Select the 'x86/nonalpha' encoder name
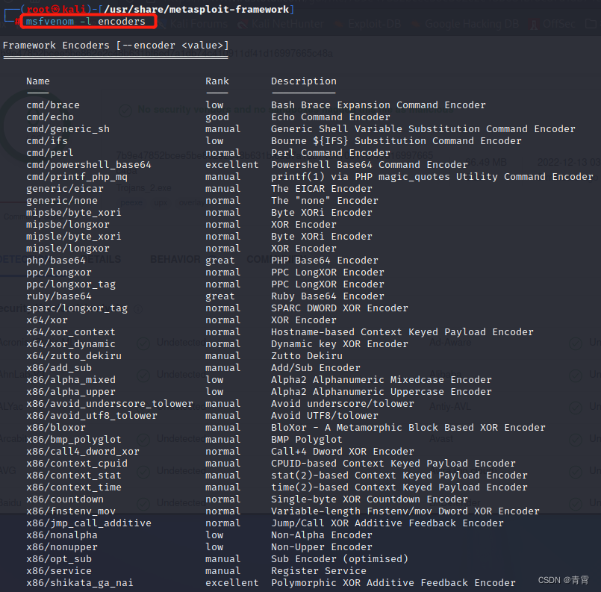Image resolution: width=601 pixels, height=592 pixels. (x=62, y=535)
